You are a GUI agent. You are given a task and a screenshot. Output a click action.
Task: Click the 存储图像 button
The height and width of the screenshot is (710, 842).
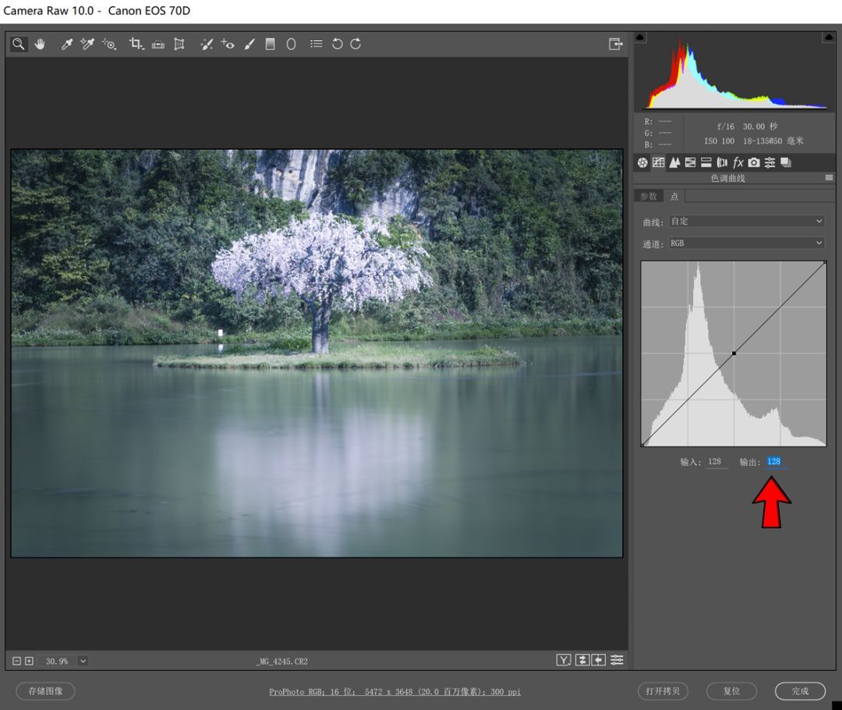click(45, 690)
